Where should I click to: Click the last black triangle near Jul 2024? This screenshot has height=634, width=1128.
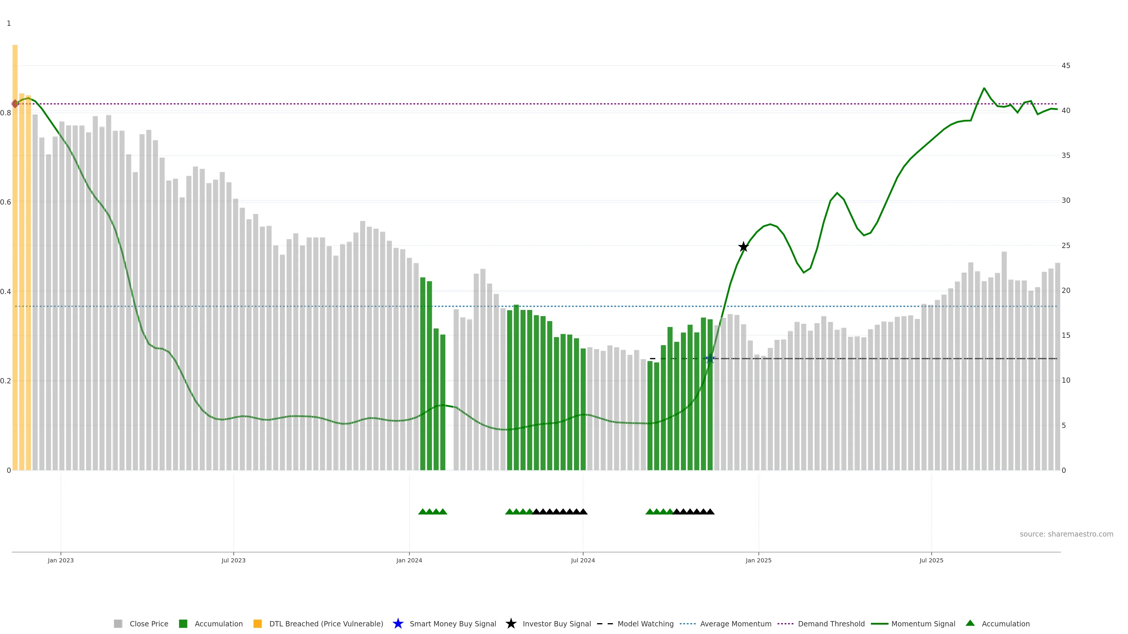pyautogui.click(x=583, y=512)
